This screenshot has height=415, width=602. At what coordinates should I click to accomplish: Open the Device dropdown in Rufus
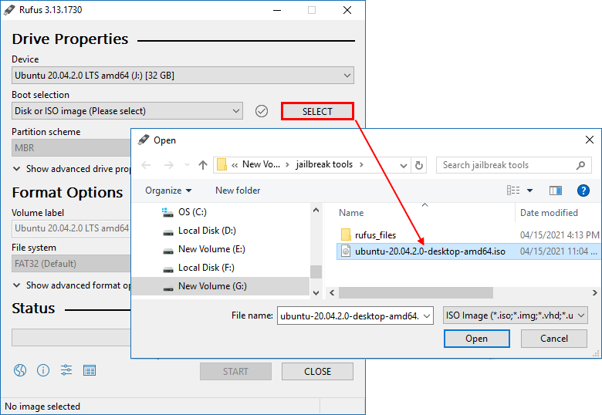(x=183, y=76)
